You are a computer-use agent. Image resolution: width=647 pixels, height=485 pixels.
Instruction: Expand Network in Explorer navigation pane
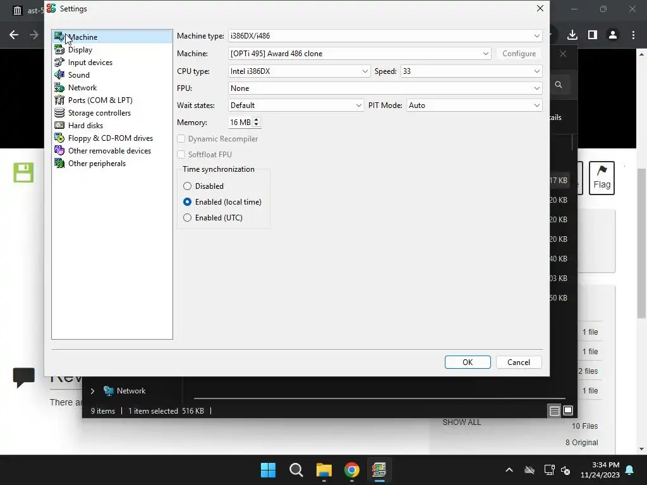92,390
